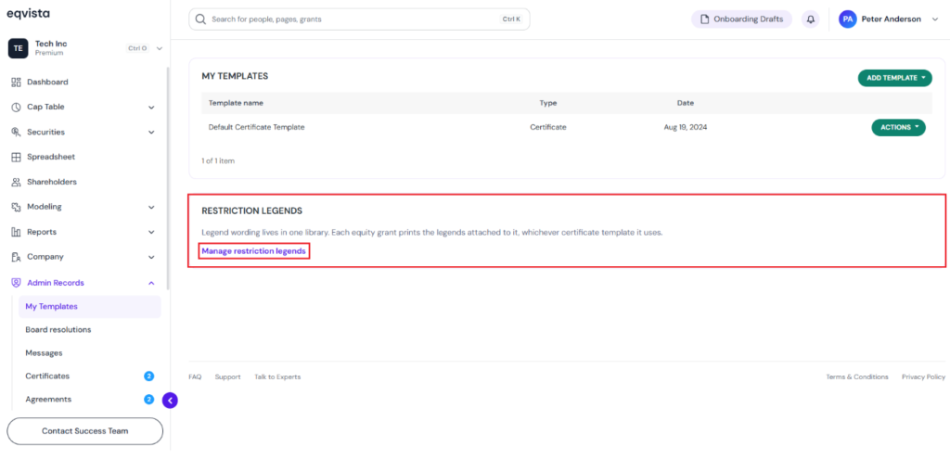Open the Tech Inc company switcher dropdown

[x=160, y=48]
